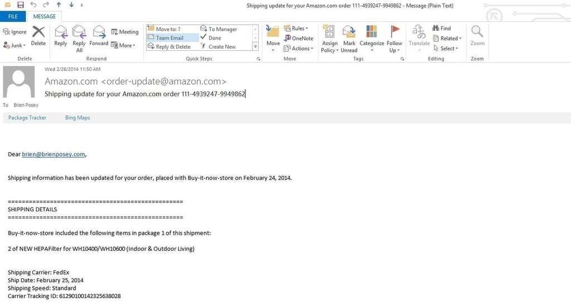
Task: Open the Related dropdown
Action: point(447,38)
